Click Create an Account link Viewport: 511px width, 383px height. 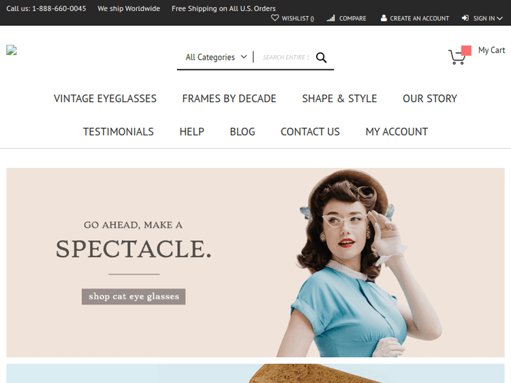click(x=420, y=18)
